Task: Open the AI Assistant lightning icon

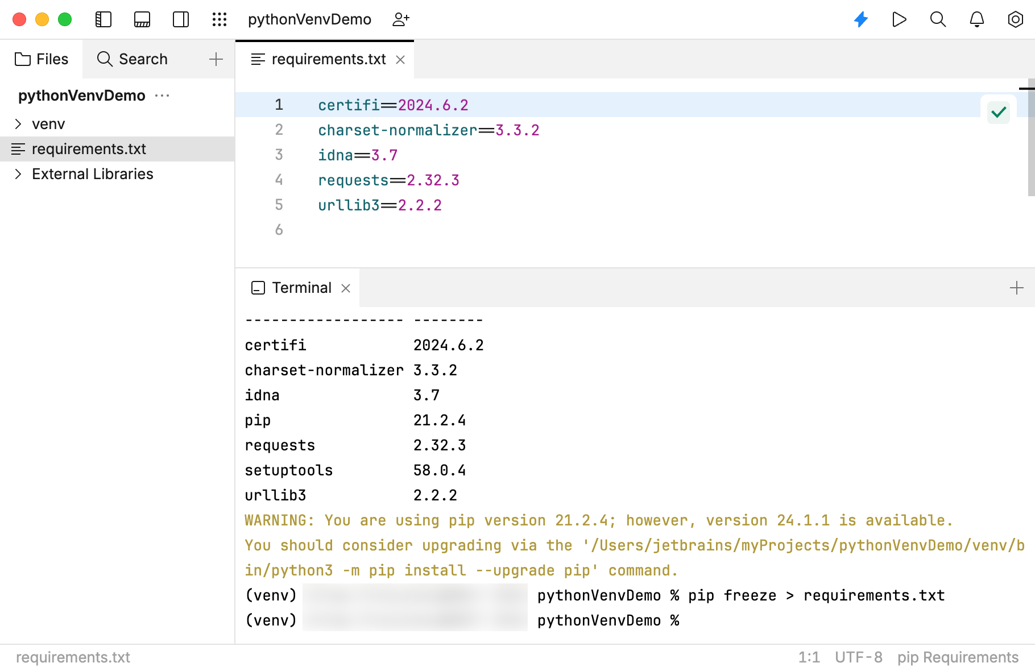Action: tap(860, 19)
